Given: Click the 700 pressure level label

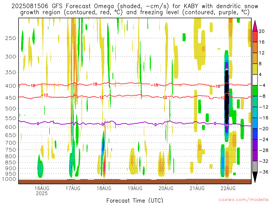Looking at the screenshot, I should tap(11, 143).
